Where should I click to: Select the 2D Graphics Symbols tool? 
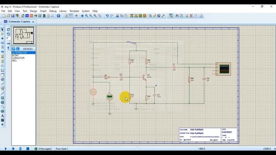[x=2, y=120]
